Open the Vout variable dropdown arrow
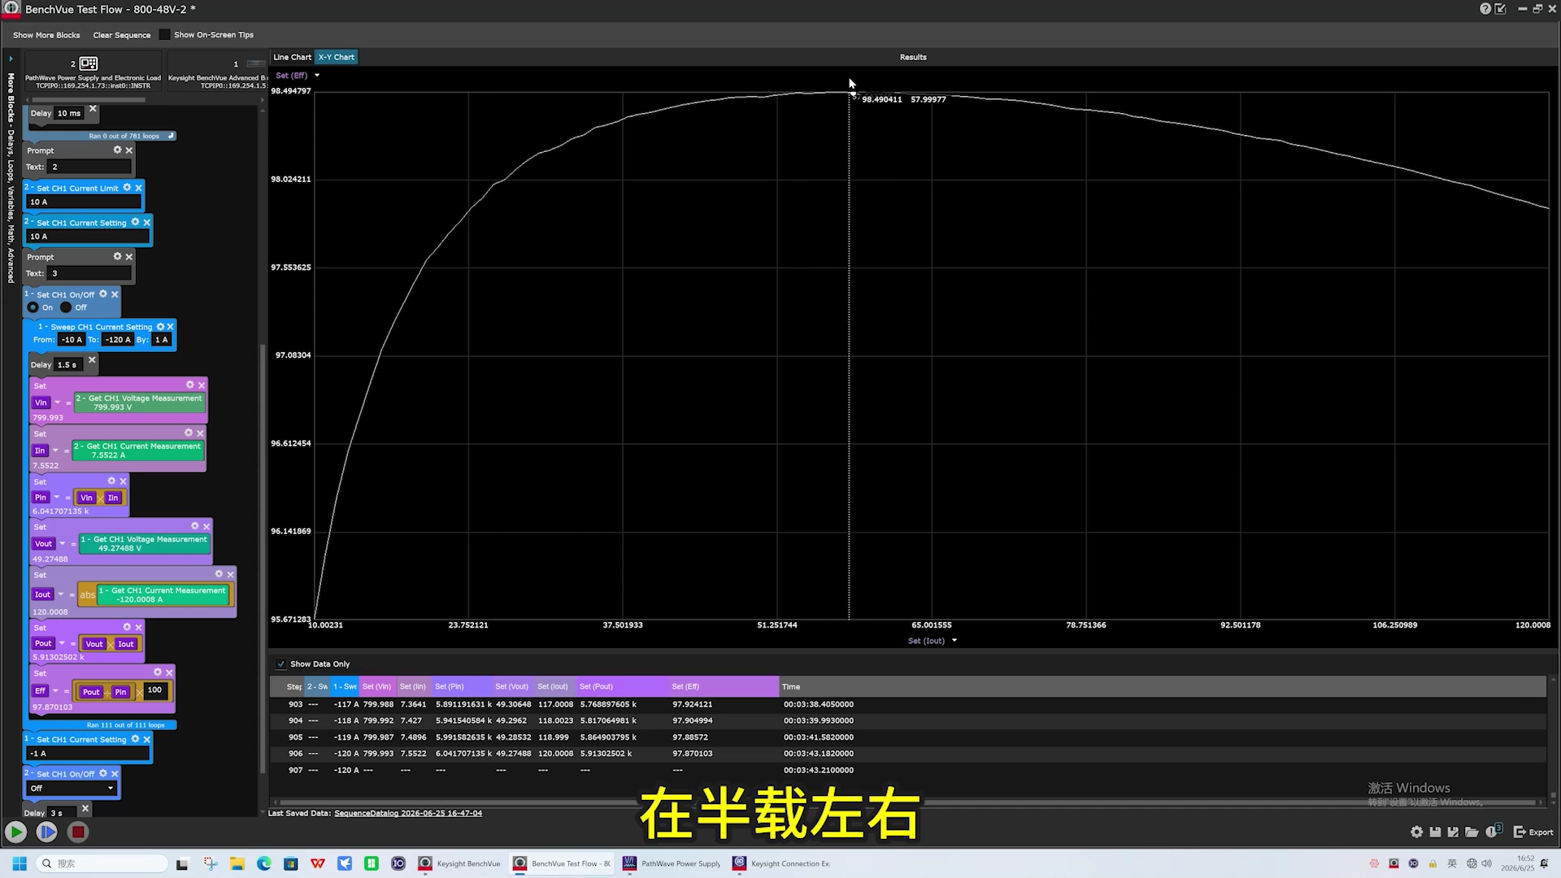The image size is (1561, 878). tap(63, 544)
